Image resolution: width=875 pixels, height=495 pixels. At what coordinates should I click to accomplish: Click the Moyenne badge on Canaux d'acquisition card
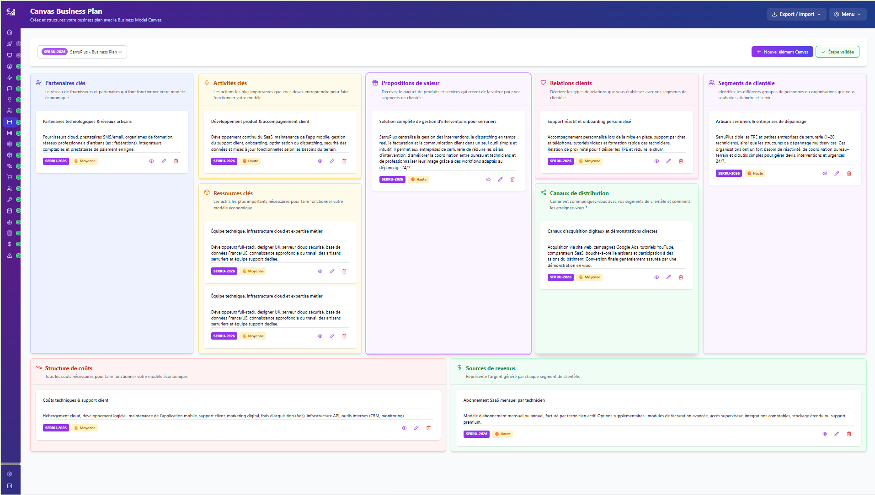589,277
